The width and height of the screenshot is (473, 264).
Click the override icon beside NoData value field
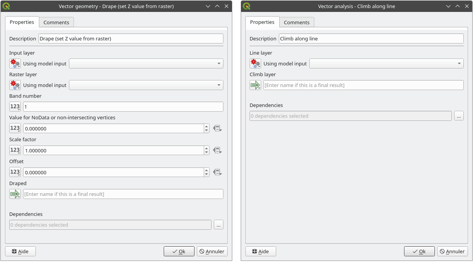click(218, 128)
